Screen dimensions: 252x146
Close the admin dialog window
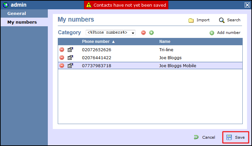pos(247,5)
